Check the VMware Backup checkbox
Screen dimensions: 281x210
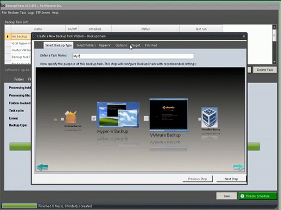tap(146, 118)
